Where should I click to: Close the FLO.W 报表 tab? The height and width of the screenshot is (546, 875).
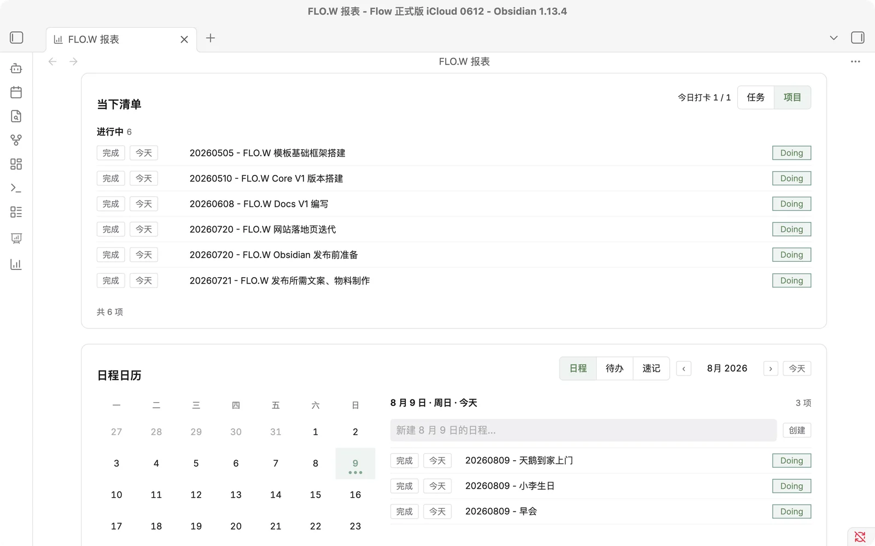(184, 39)
